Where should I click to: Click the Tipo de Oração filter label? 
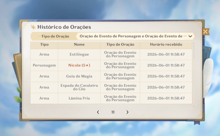55,36
